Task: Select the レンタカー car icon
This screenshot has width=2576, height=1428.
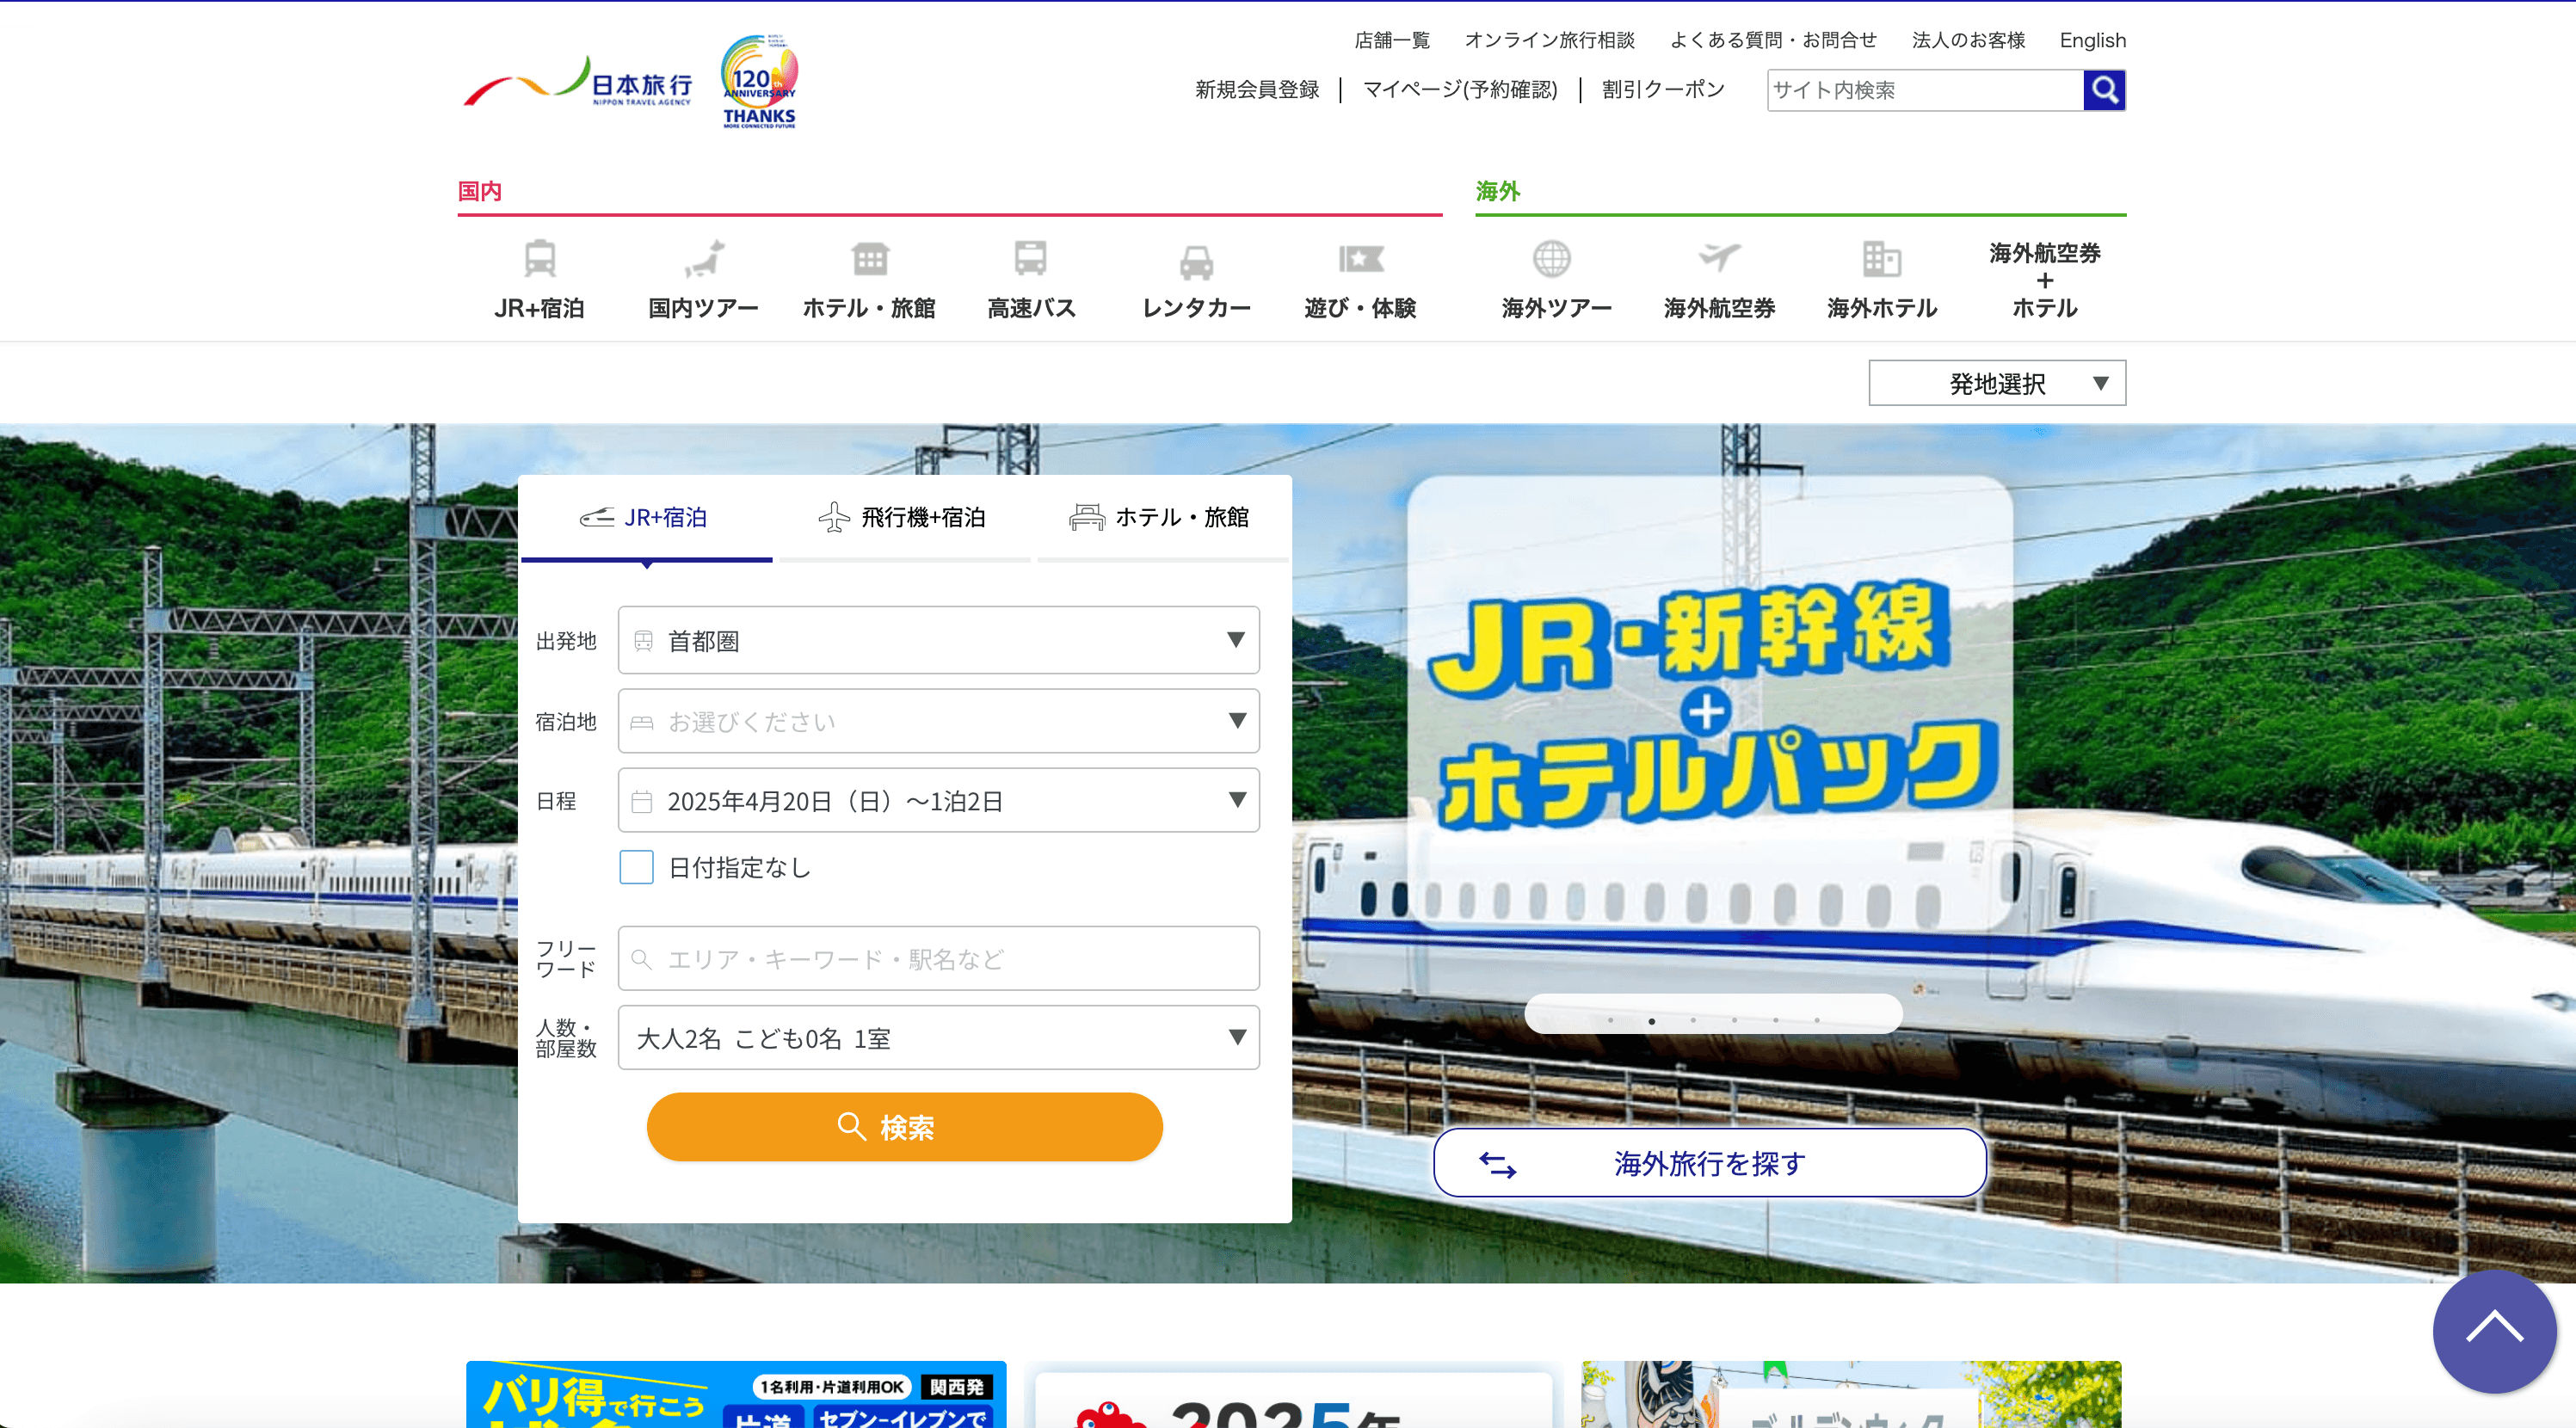Action: (1196, 262)
